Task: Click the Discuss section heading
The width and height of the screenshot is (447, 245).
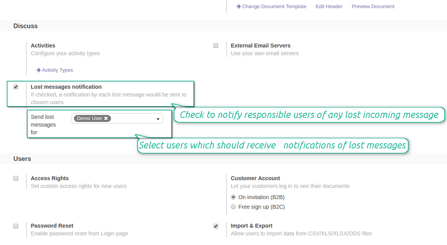Action: (x=25, y=26)
